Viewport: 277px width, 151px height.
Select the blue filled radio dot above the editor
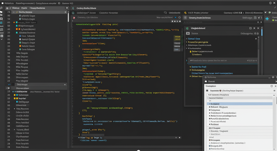tap(176, 17)
